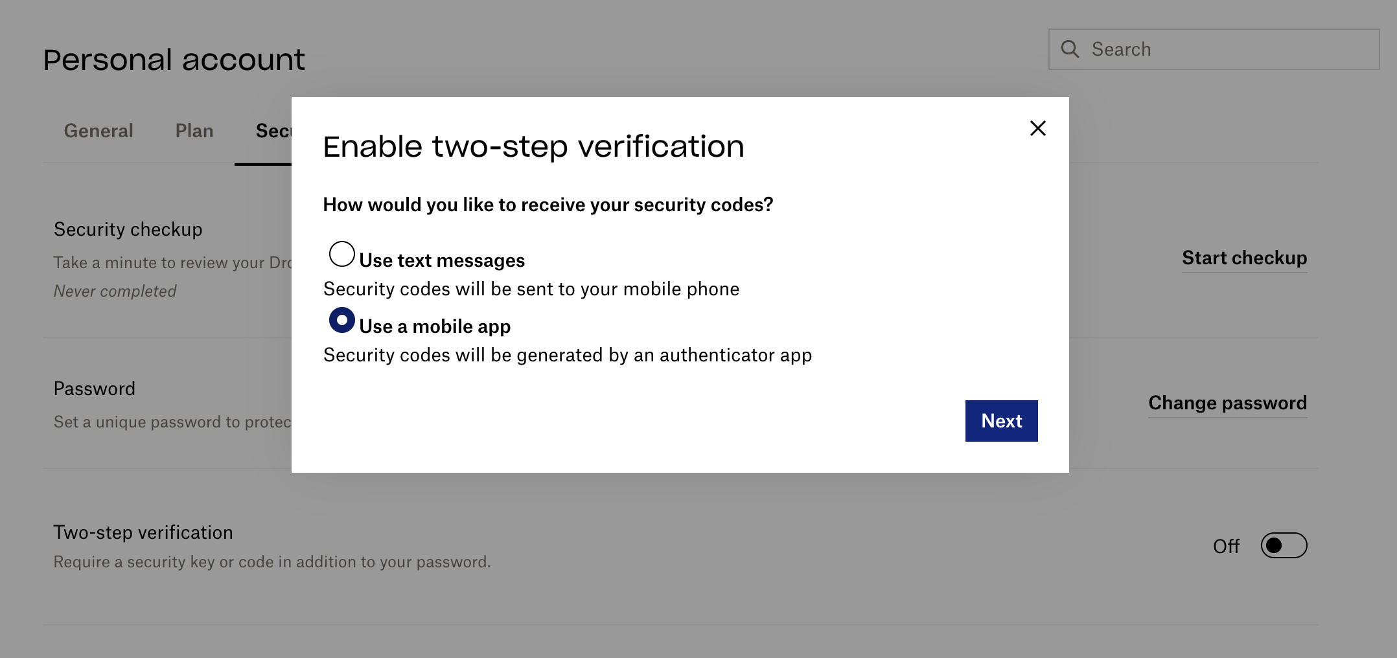The image size is (1397, 658).
Task: Click the search magnifier icon
Action: (1070, 49)
